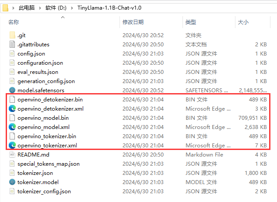Screen dimensions: 277x202
Task: Toggle sort arrow above the 名称 column
Action: click(x=63, y=17)
